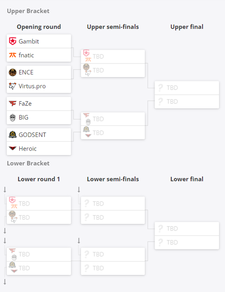This screenshot has width=225, height=292.
Task: Select the Gambit team name
Action: [x=29, y=42]
